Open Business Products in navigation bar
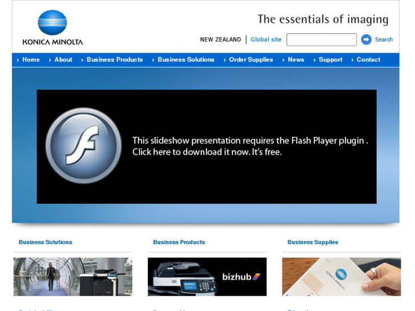The image size is (415, 311). tap(115, 59)
